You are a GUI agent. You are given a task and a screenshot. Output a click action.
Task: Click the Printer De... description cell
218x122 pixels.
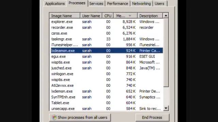pos(150,91)
